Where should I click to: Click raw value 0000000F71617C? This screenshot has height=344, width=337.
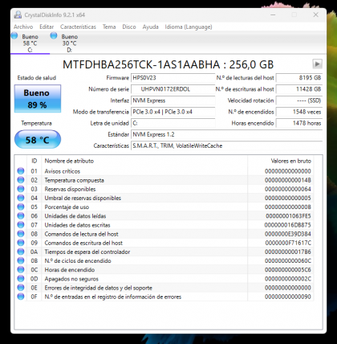[288, 243]
